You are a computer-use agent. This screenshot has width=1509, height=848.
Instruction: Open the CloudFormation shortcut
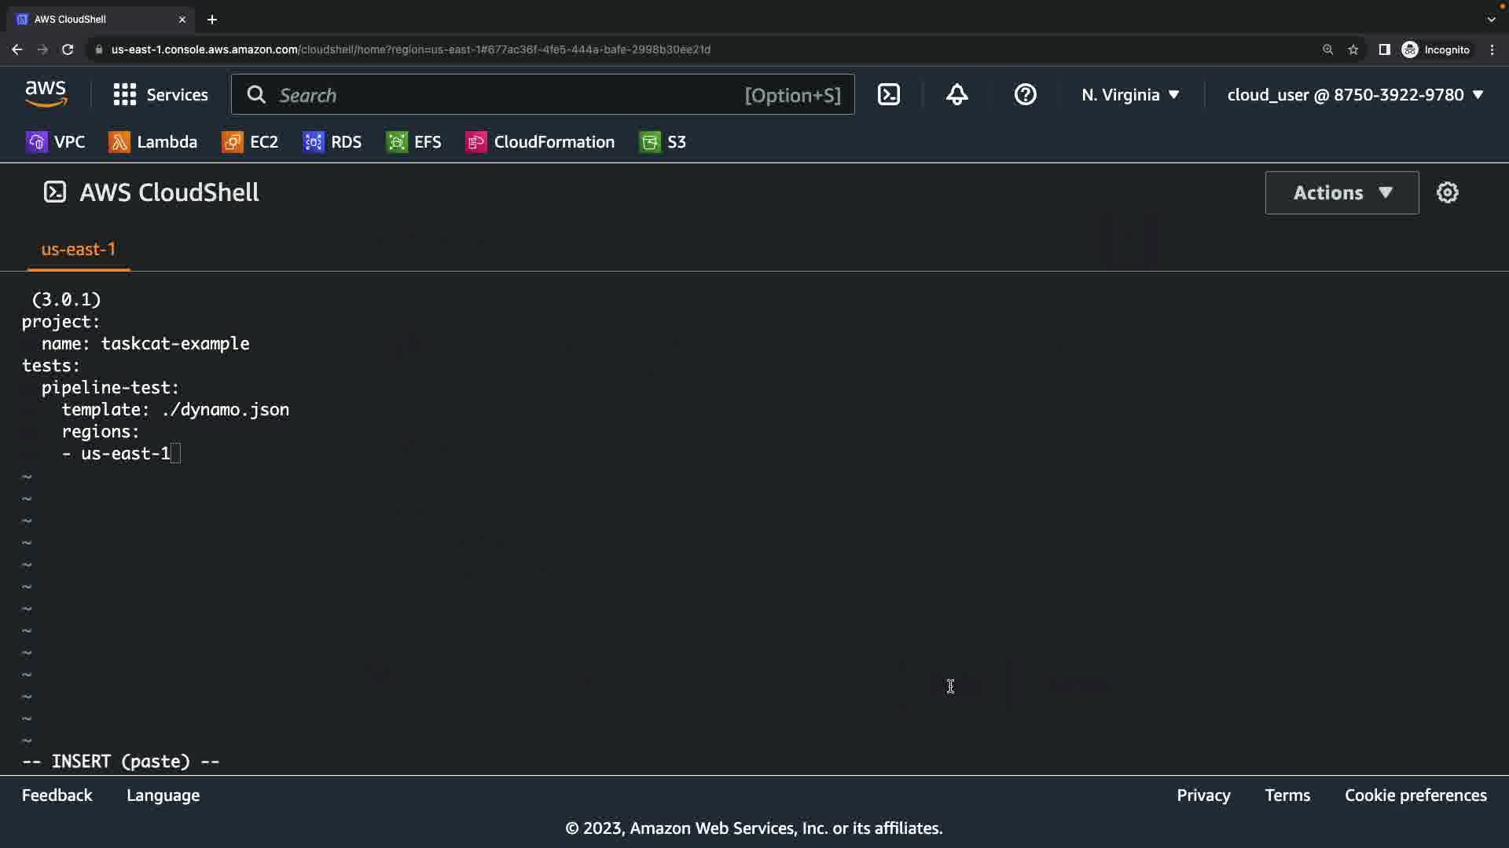(x=541, y=142)
